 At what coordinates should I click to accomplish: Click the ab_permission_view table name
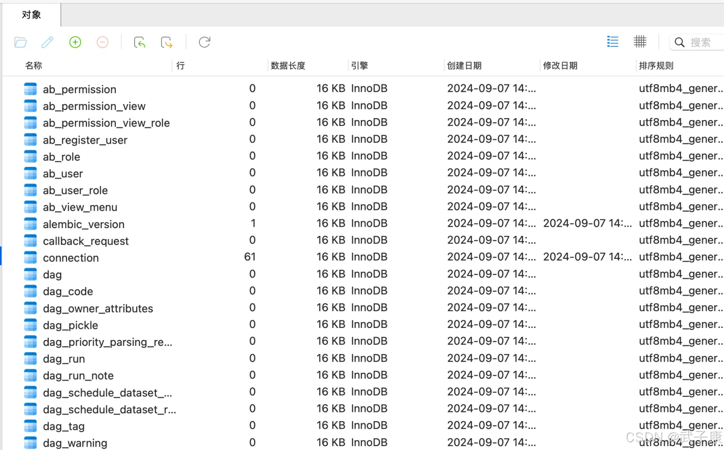point(94,106)
